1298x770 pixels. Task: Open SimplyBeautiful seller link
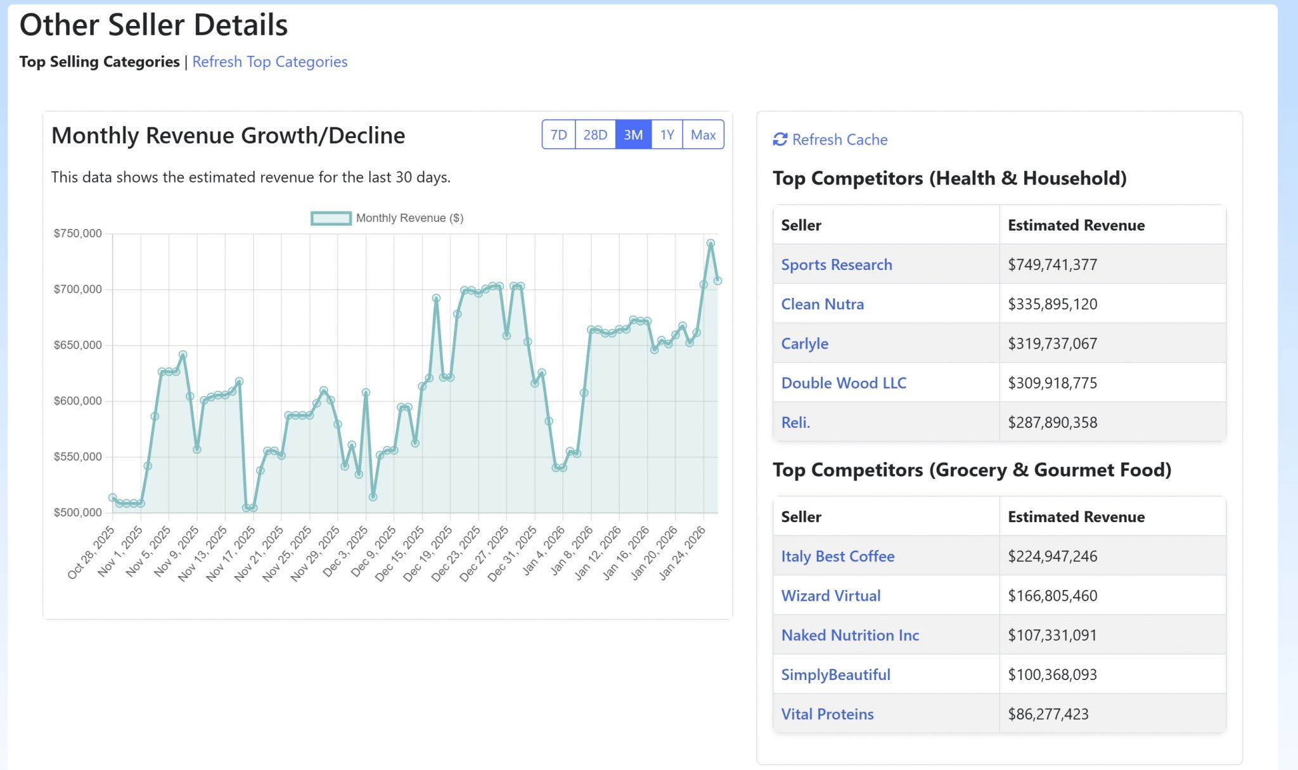pyautogui.click(x=836, y=674)
